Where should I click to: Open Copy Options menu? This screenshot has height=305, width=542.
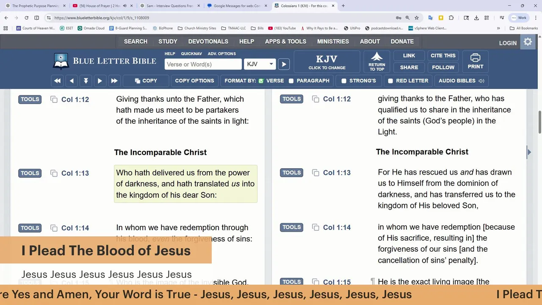194,81
